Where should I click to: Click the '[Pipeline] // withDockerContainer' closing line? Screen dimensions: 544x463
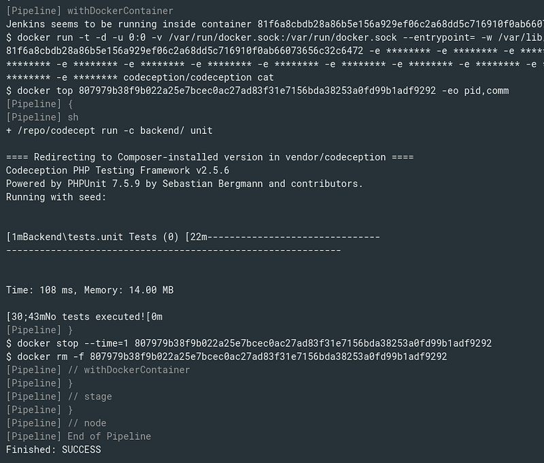click(98, 370)
